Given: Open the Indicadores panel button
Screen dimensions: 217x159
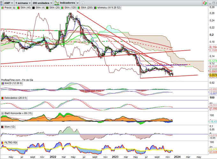Looking at the screenshot, I should point(65,3).
